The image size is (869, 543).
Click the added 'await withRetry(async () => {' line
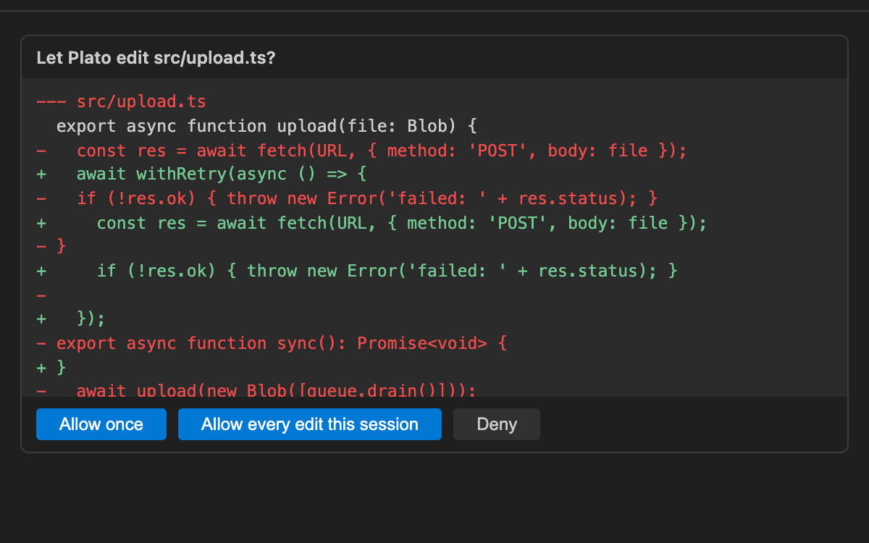203,174
